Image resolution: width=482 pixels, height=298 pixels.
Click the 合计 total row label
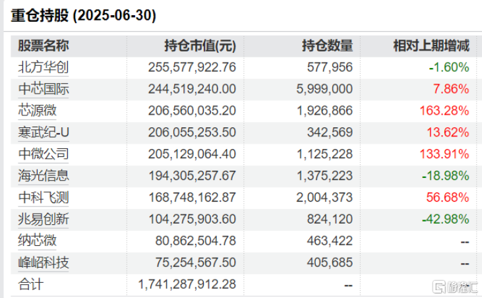30,285
